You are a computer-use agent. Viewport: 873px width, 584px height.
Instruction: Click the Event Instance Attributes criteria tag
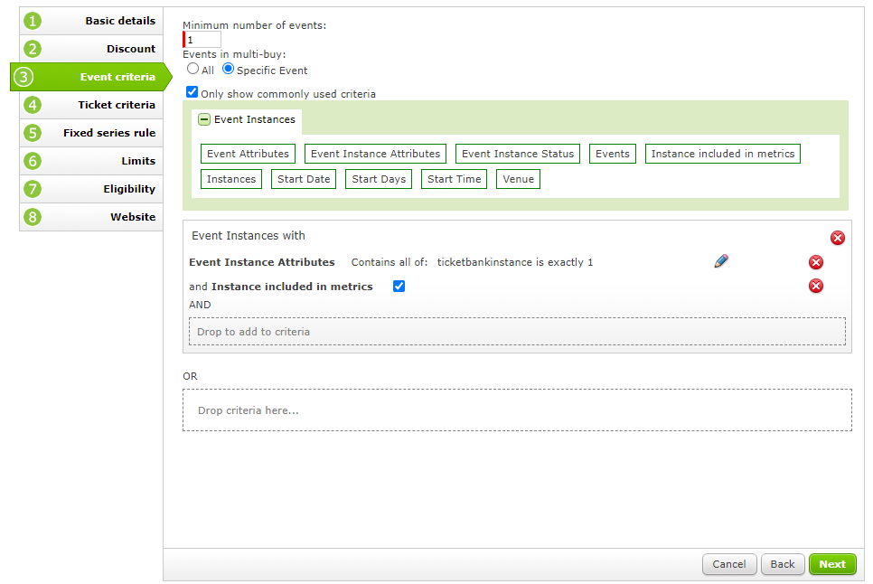pos(375,154)
